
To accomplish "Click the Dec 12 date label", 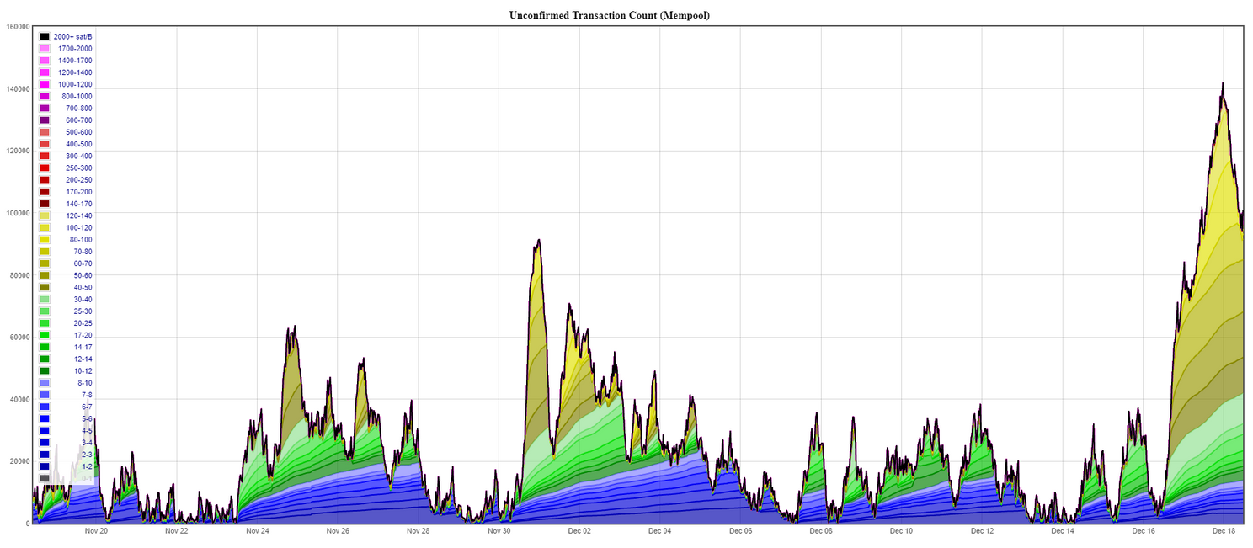I will pyautogui.click(x=982, y=531).
